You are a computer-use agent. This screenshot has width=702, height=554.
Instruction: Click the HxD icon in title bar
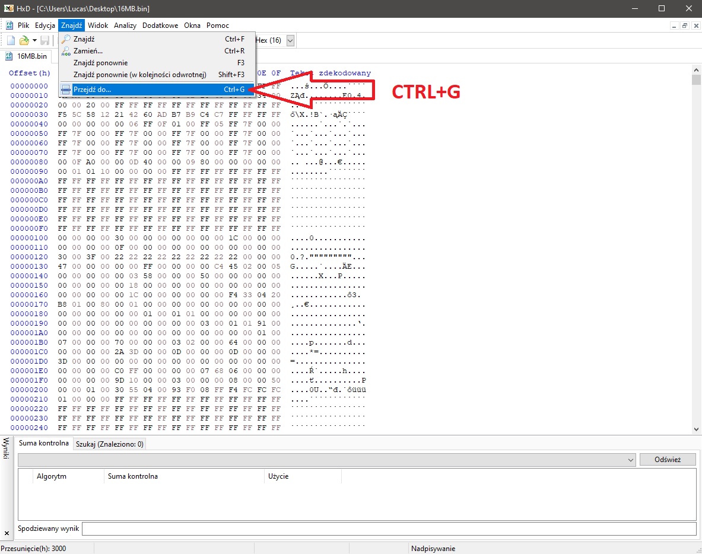tap(8, 8)
